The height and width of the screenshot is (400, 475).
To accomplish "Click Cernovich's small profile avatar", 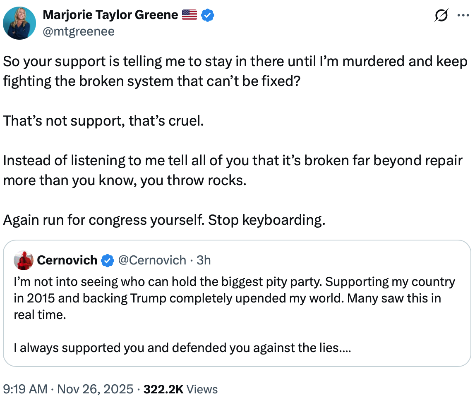I will pyautogui.click(x=24, y=260).
